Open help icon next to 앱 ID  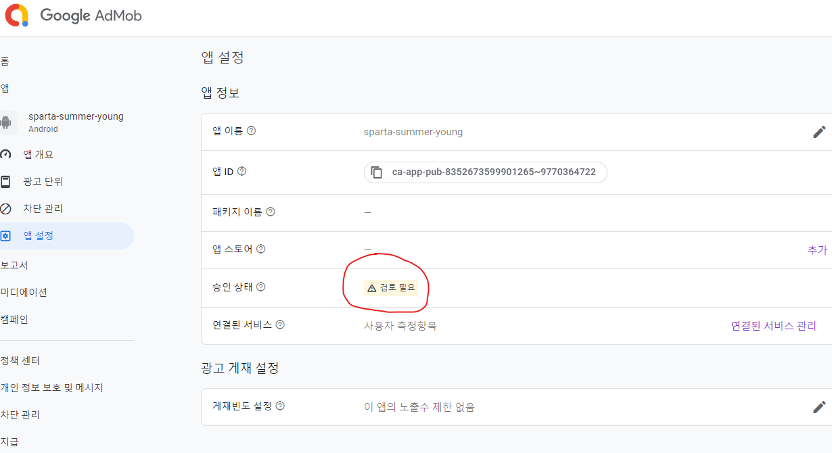tap(241, 172)
